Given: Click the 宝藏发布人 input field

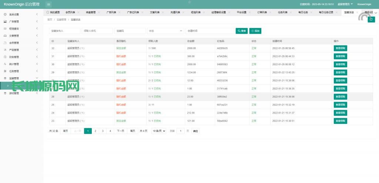Looking at the screenshot, I should (64, 31).
